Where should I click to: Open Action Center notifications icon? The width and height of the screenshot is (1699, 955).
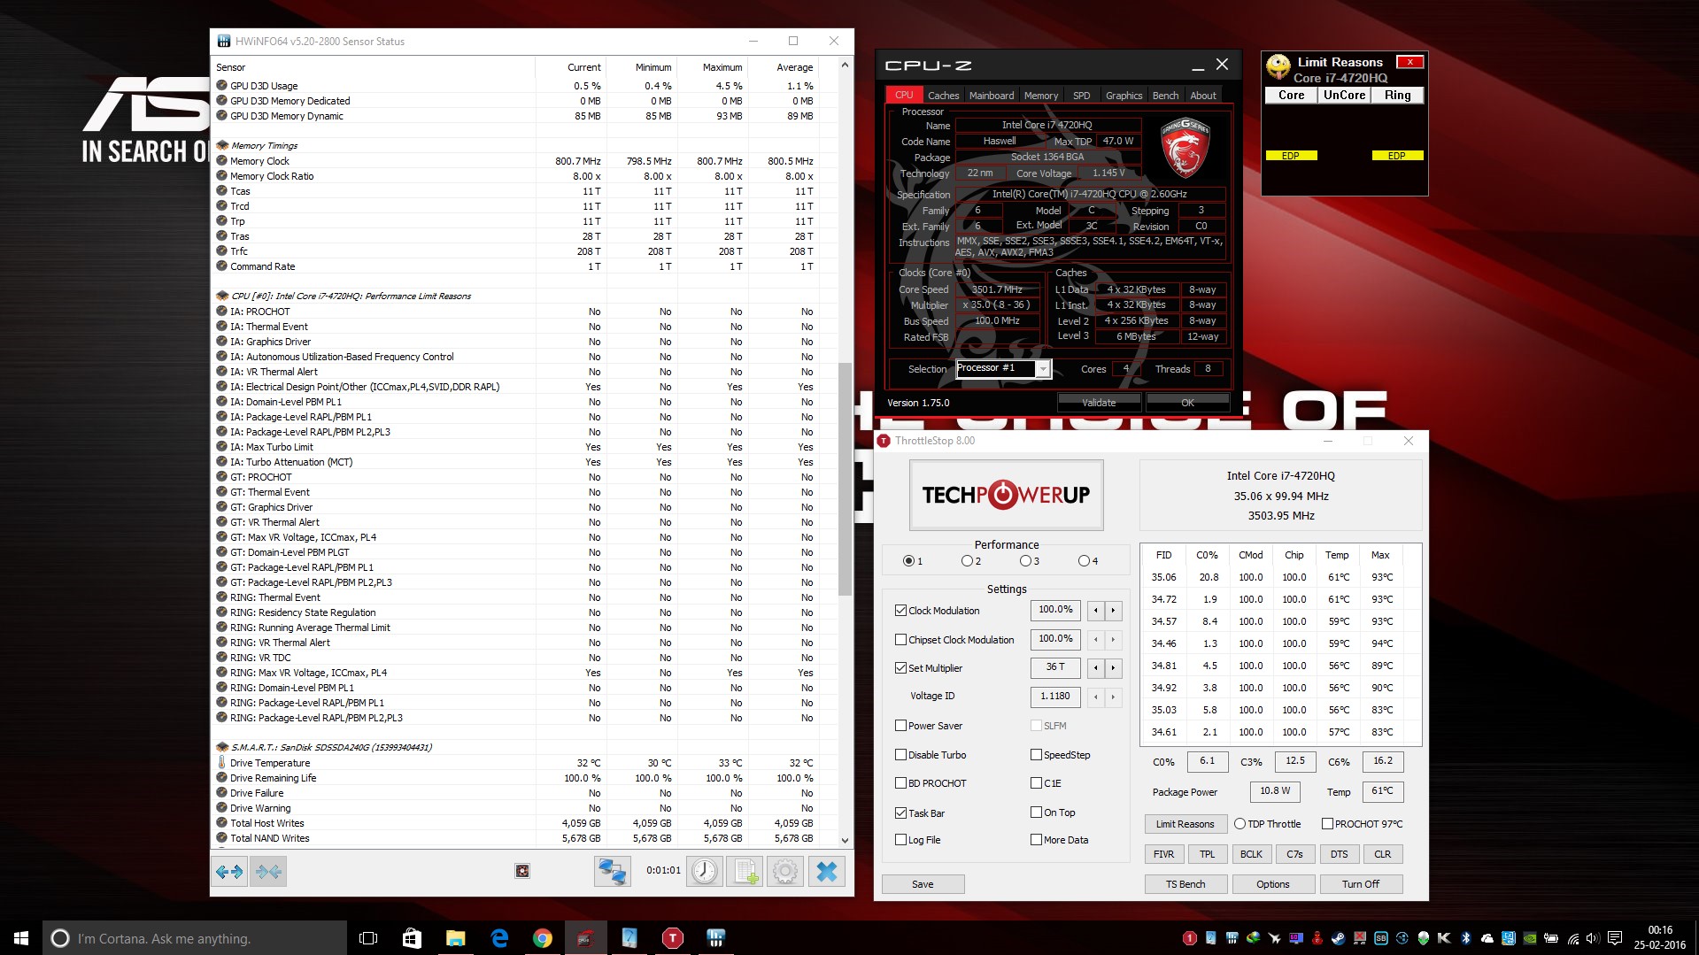pyautogui.click(x=1615, y=938)
